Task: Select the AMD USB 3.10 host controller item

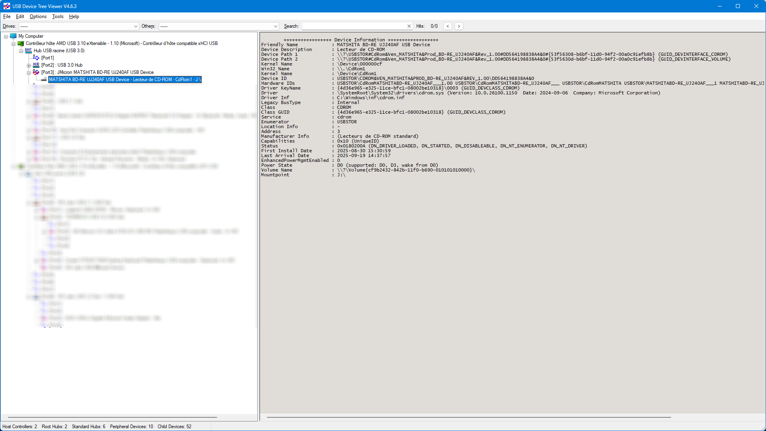Action: pyautogui.click(x=122, y=43)
